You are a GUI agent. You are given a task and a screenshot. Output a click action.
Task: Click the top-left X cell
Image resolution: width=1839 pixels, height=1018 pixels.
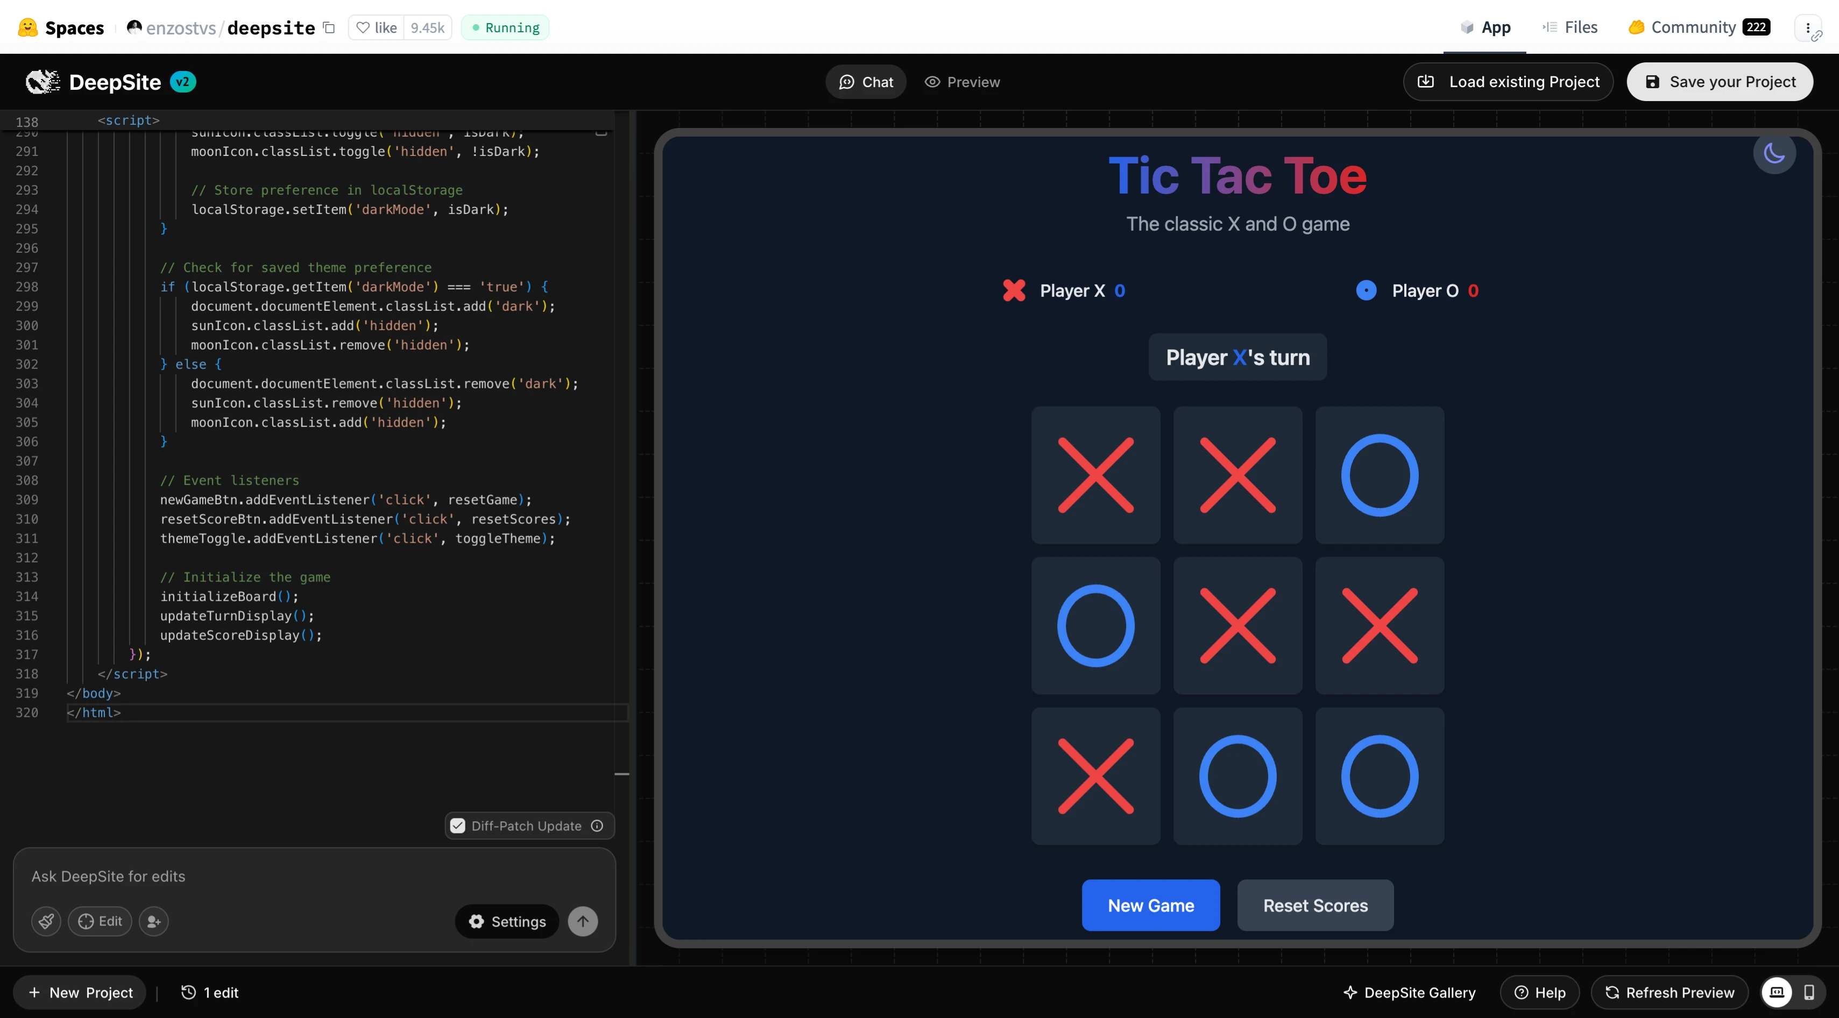coord(1096,475)
